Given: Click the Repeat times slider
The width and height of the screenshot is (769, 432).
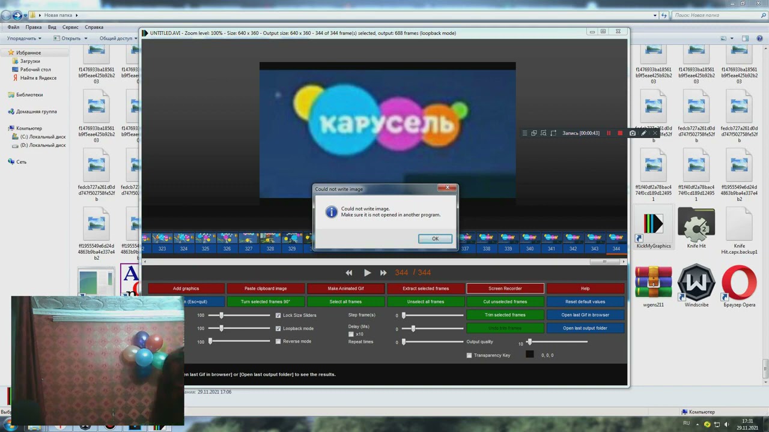Looking at the screenshot, I should [433, 342].
